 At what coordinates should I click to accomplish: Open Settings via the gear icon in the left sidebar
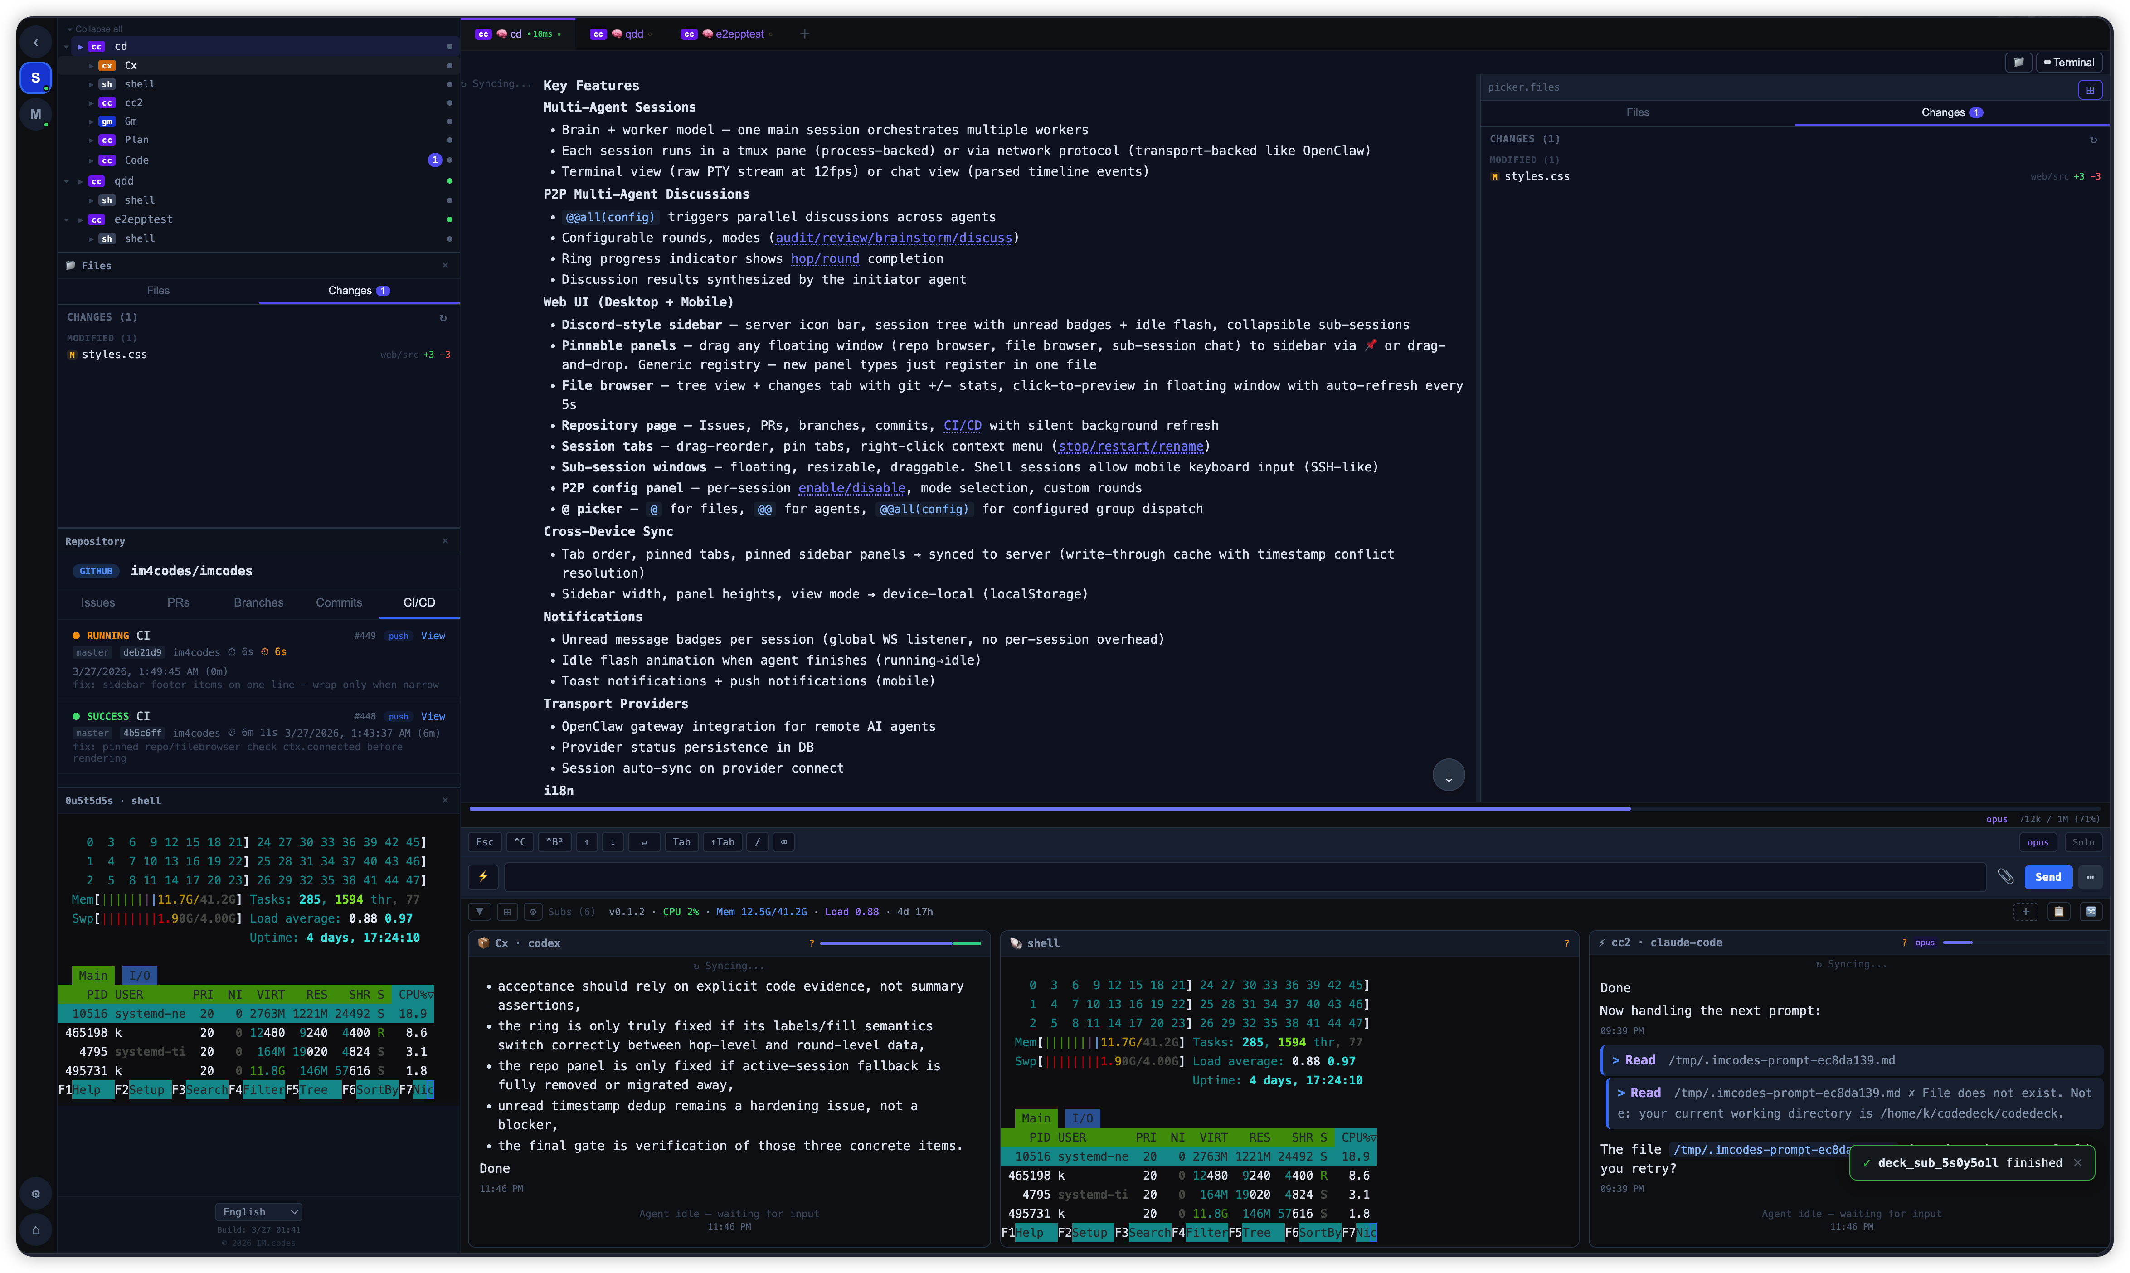coord(36,1193)
